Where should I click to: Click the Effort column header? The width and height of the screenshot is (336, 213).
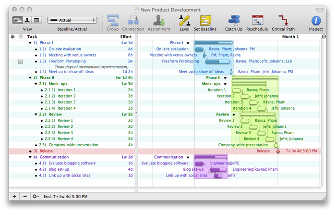pos(126,37)
